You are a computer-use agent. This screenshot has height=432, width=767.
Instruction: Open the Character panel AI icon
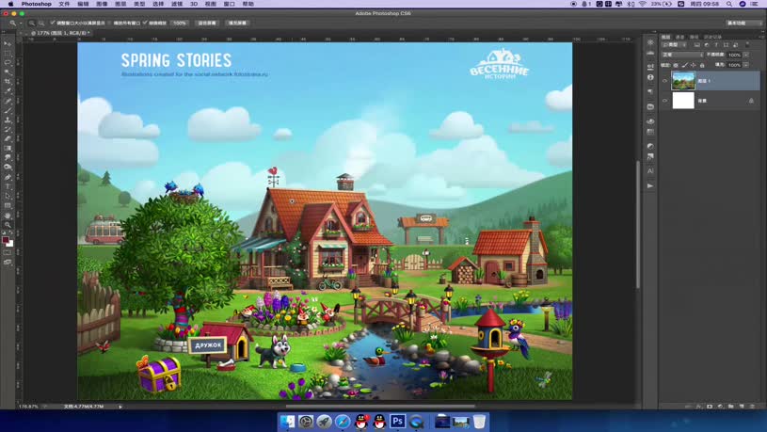pyautogui.click(x=650, y=170)
